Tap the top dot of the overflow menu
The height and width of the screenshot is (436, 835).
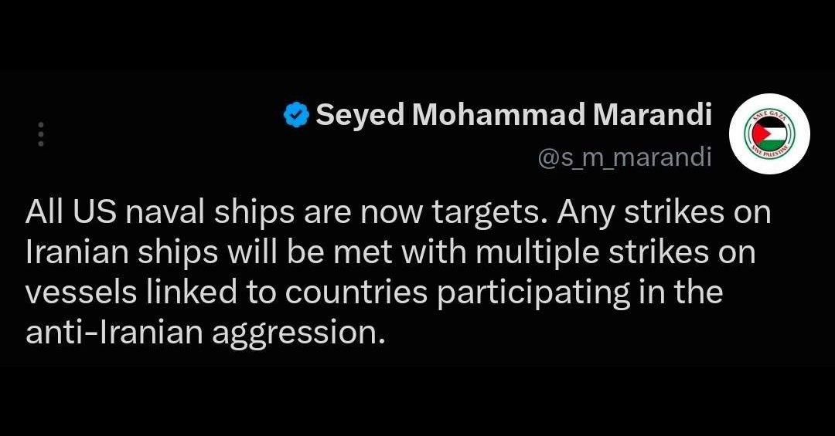click(x=41, y=126)
